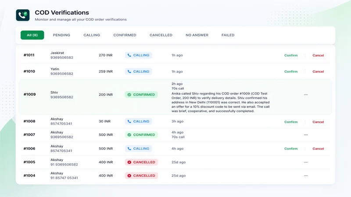Confirm order #1010 for Yatin
The width and height of the screenshot is (351, 197).
coord(291,71)
